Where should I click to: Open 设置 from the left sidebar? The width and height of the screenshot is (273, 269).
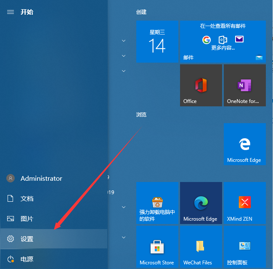tap(27, 239)
